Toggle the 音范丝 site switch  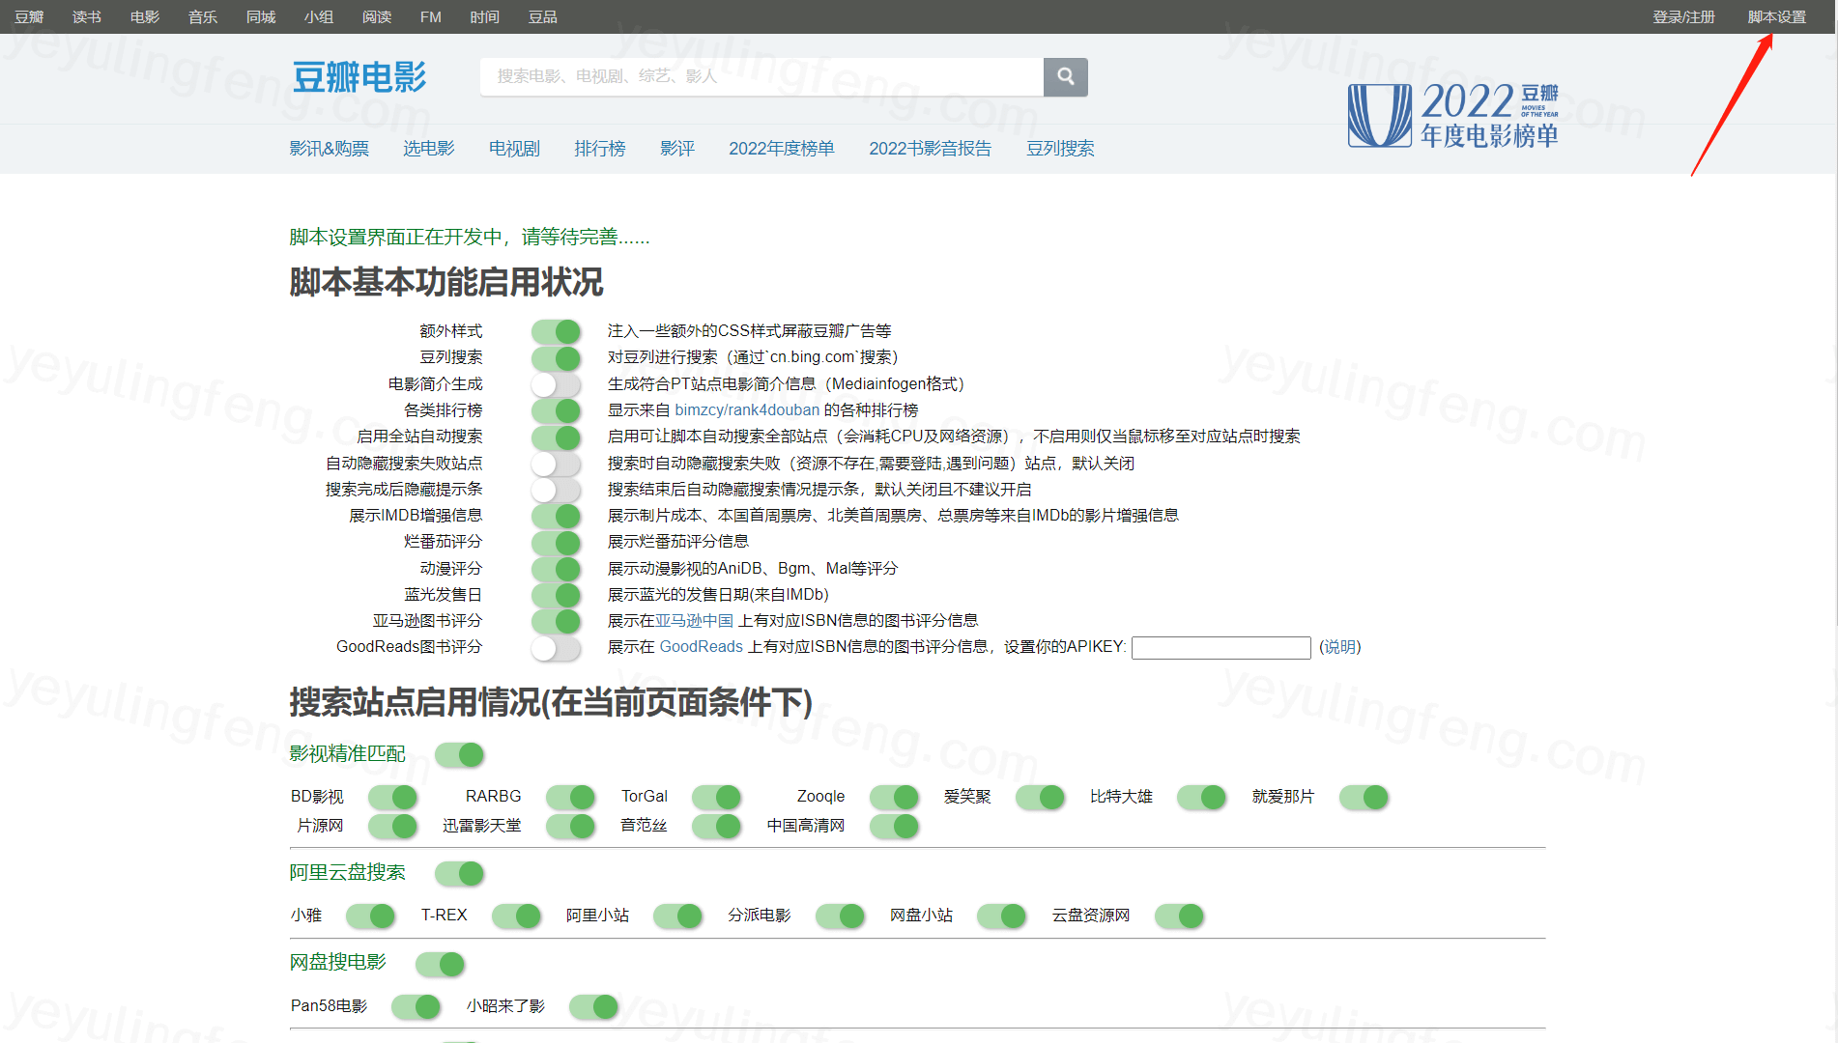[716, 826]
